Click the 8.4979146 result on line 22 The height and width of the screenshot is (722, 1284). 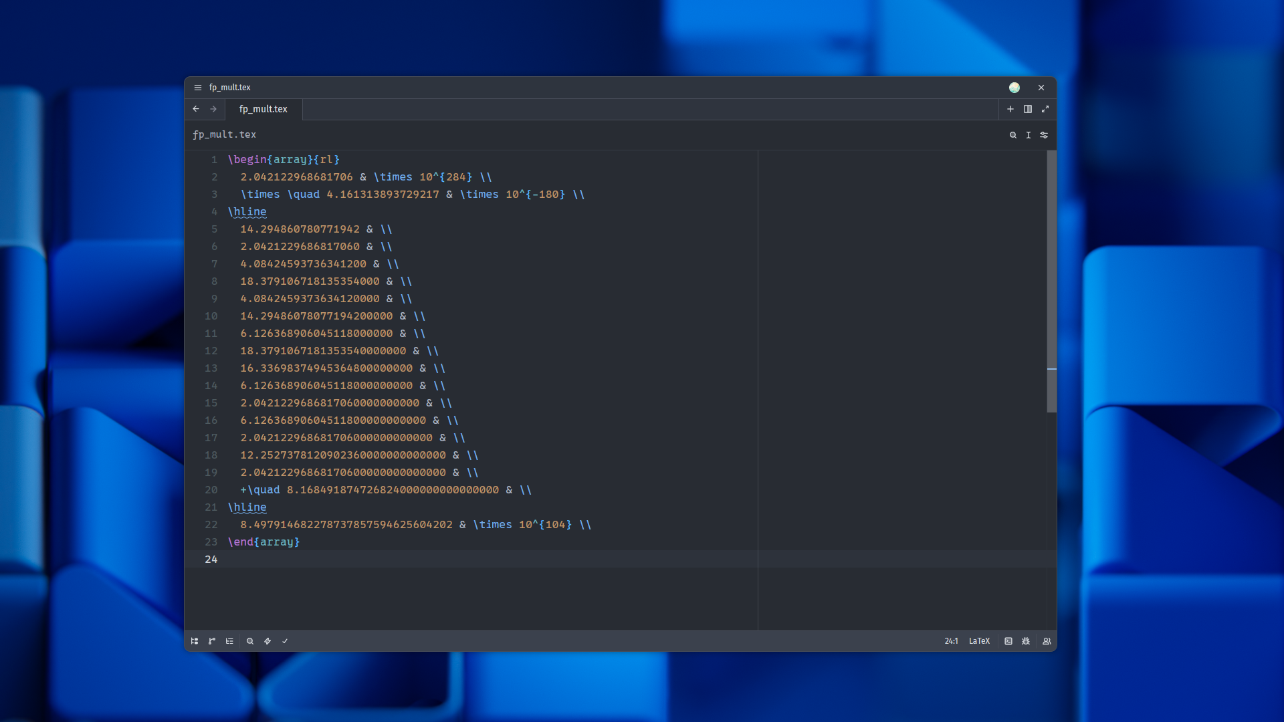tap(346, 525)
